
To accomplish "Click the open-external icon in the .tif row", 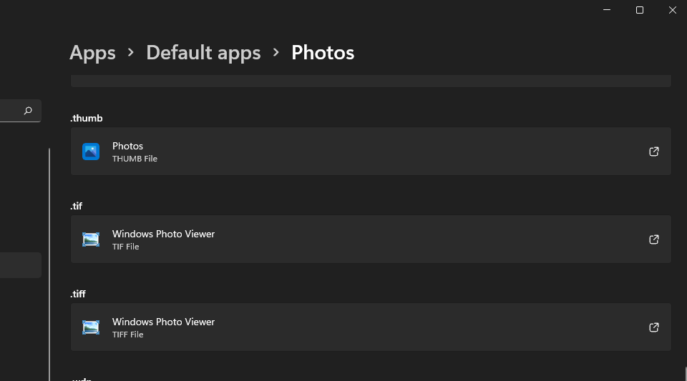I will pyautogui.click(x=653, y=239).
